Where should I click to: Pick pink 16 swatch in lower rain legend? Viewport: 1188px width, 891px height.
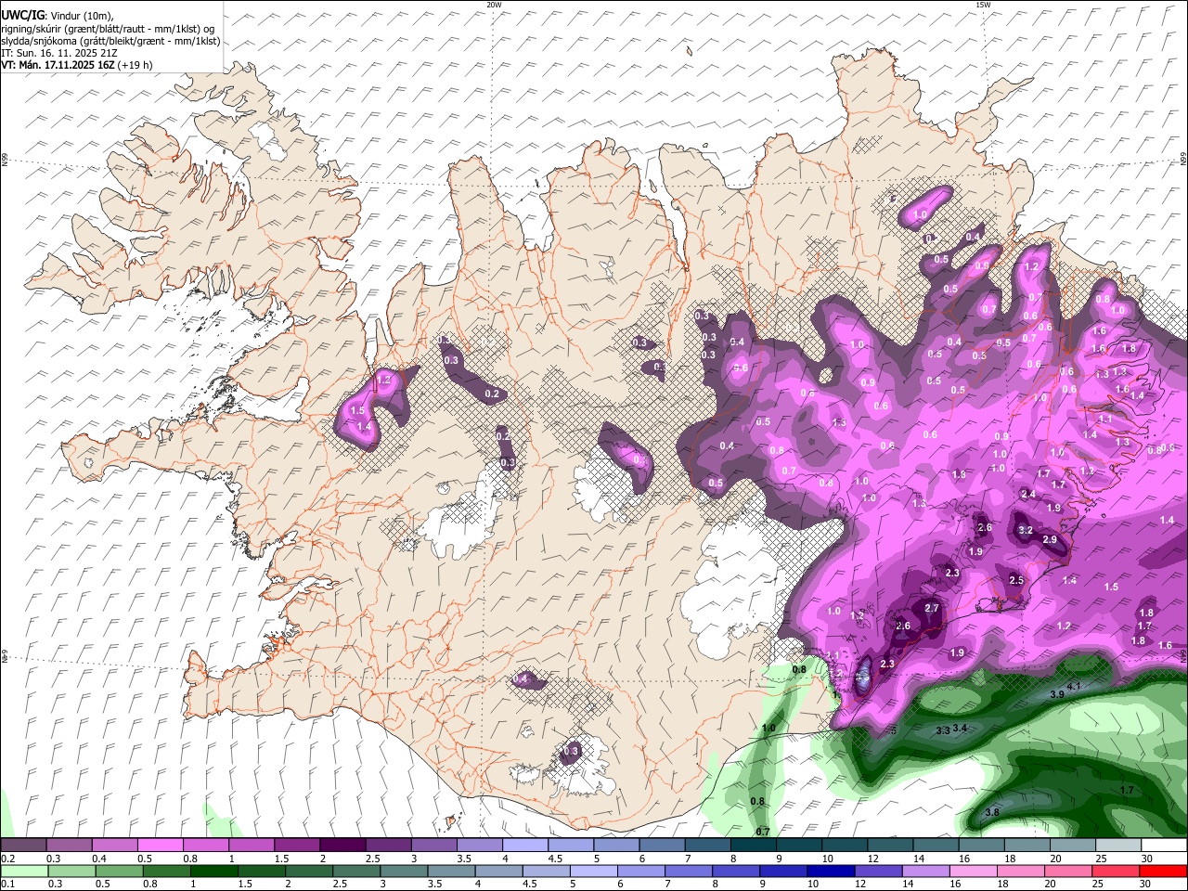973,872
